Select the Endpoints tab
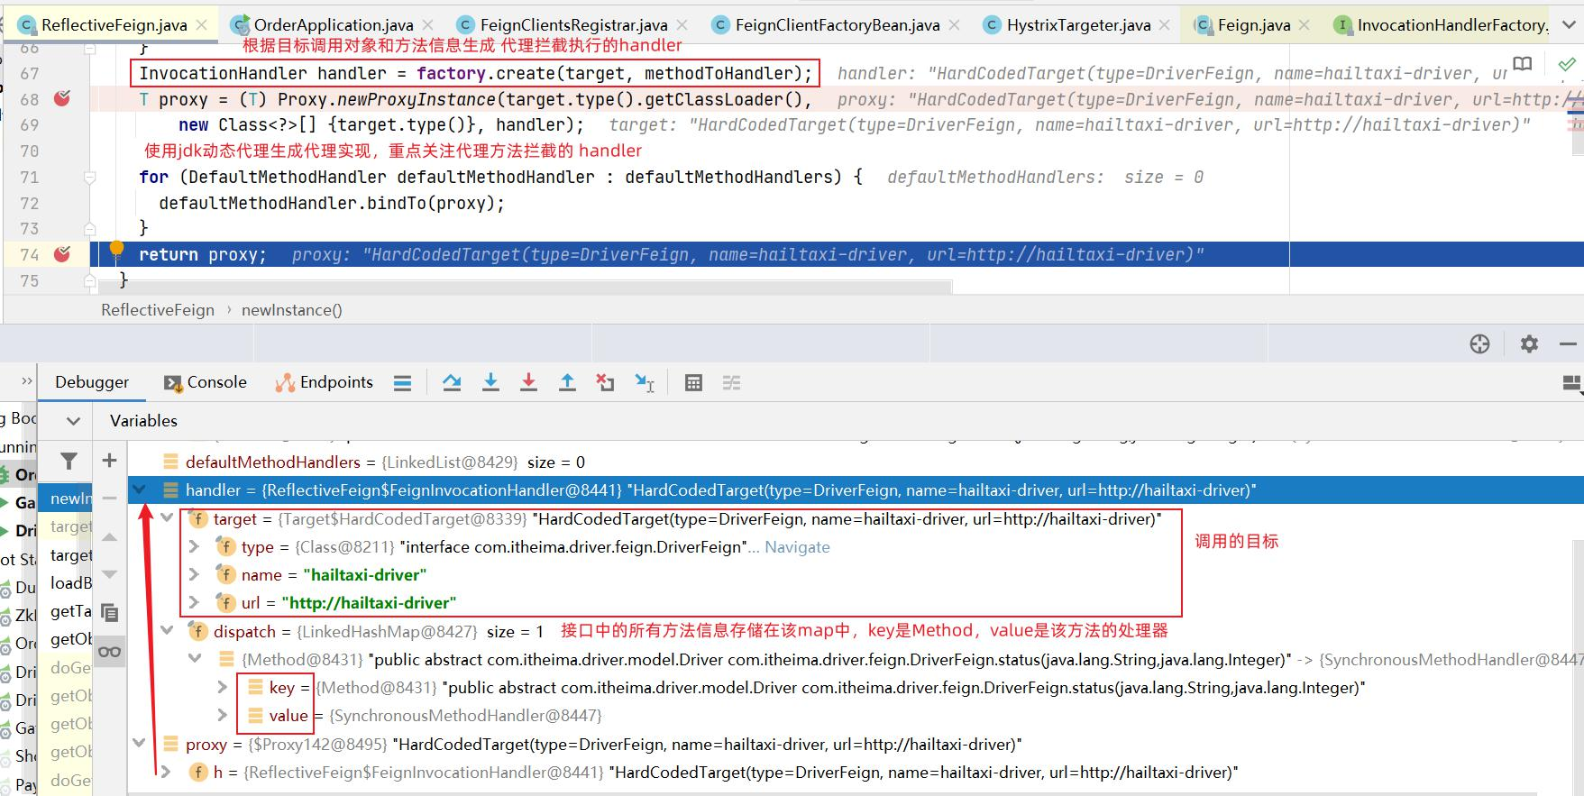This screenshot has height=796, width=1584. (325, 382)
